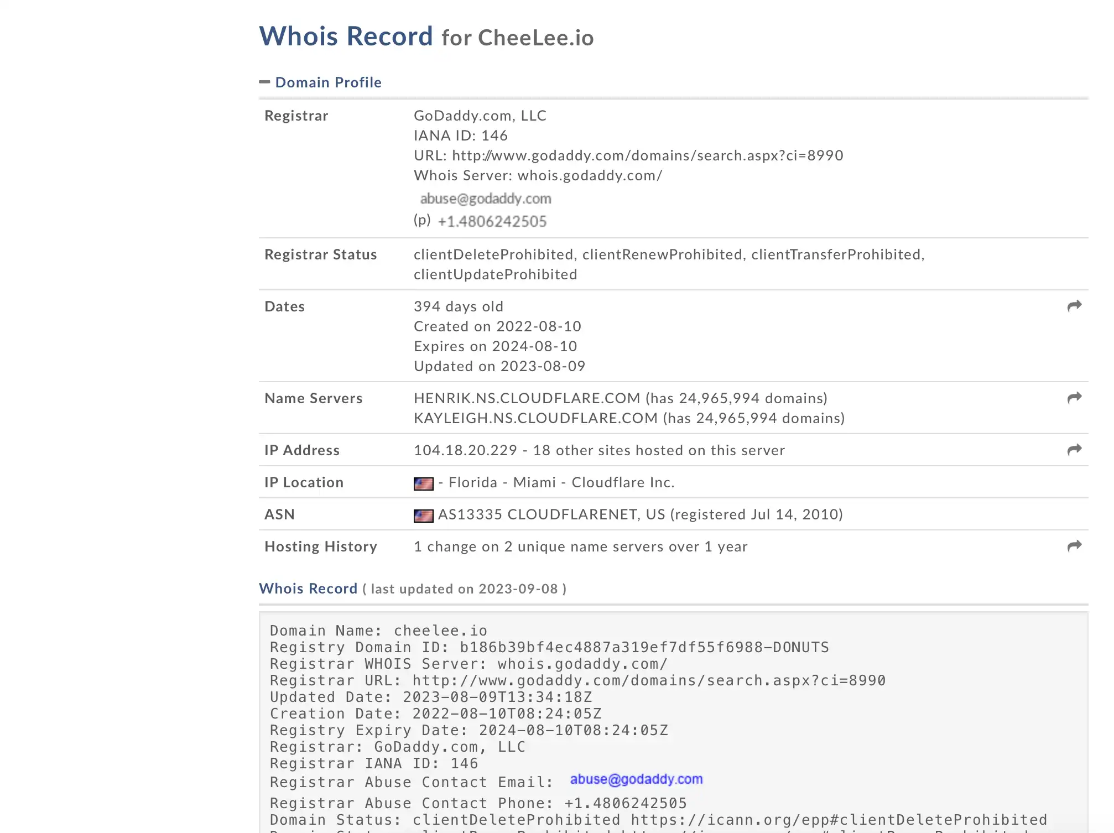Select the US flag in IP Location row

423,483
